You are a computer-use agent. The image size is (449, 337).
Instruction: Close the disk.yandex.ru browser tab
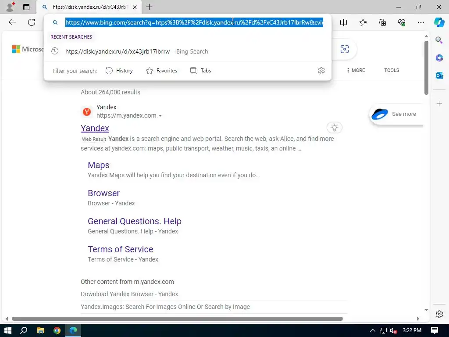pyautogui.click(x=135, y=7)
